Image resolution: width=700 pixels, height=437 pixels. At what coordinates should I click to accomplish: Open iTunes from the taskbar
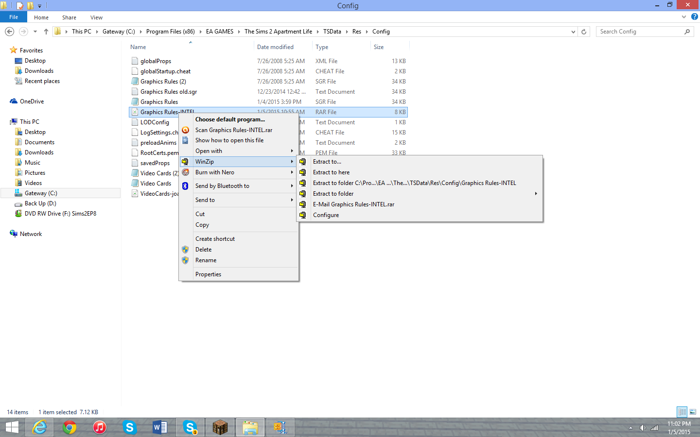(100, 427)
